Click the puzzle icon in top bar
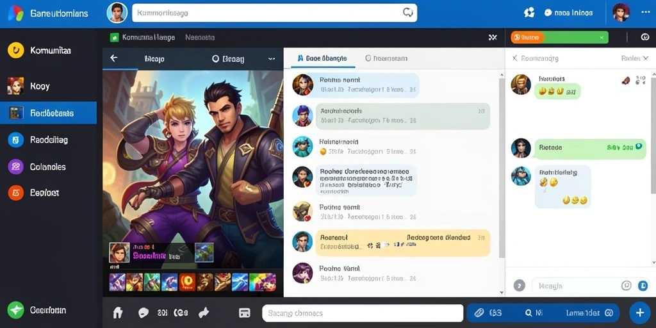Screen dimensions: 656x328 point(529,13)
